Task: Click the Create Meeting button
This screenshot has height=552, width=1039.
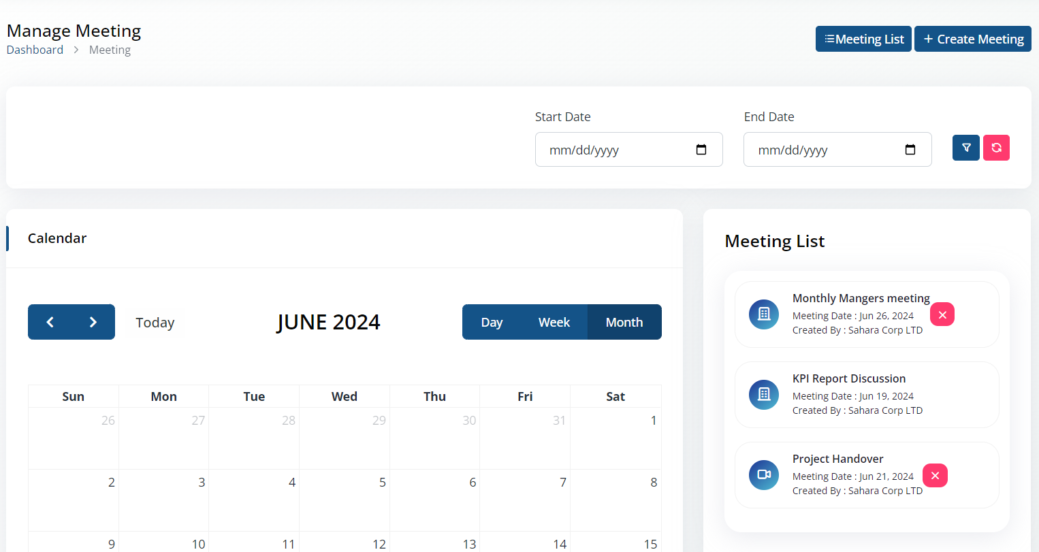Action: click(973, 39)
